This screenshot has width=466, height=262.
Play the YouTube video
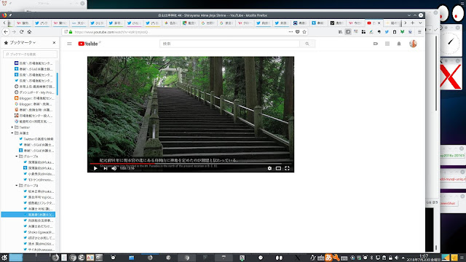coord(95,168)
